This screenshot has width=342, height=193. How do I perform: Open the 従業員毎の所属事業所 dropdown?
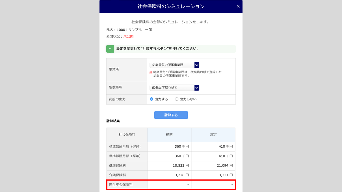(174, 65)
